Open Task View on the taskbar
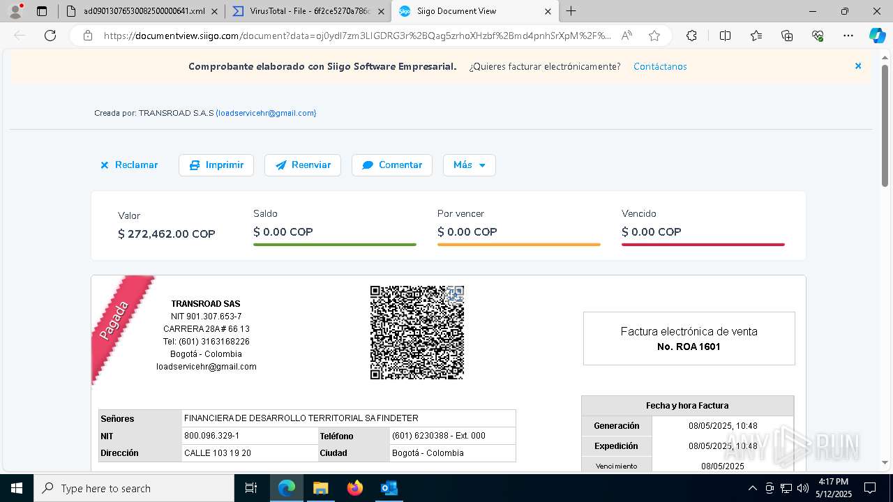This screenshot has height=502, width=893. point(251,488)
